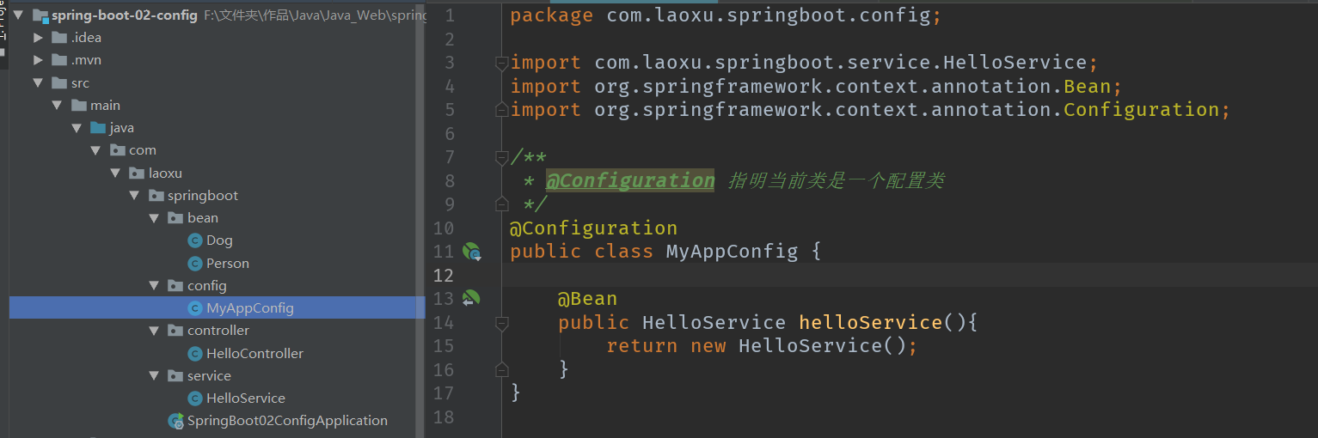
Task: Collapse the config package node
Action: click(154, 285)
